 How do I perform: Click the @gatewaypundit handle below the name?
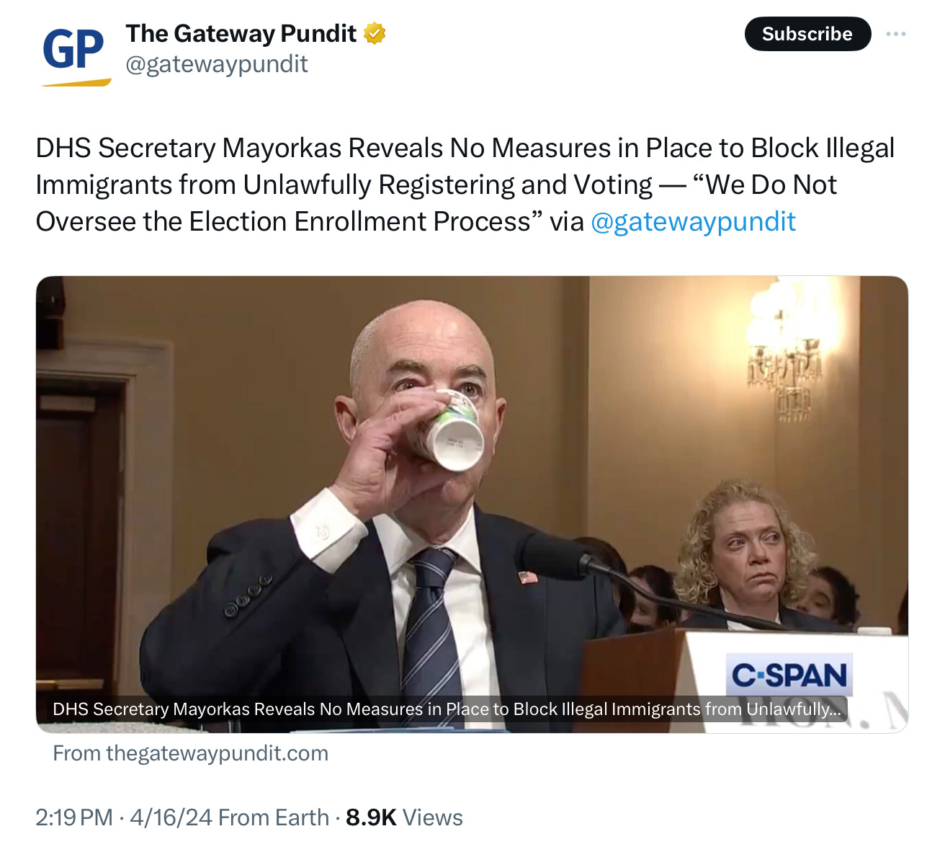pos(217,64)
